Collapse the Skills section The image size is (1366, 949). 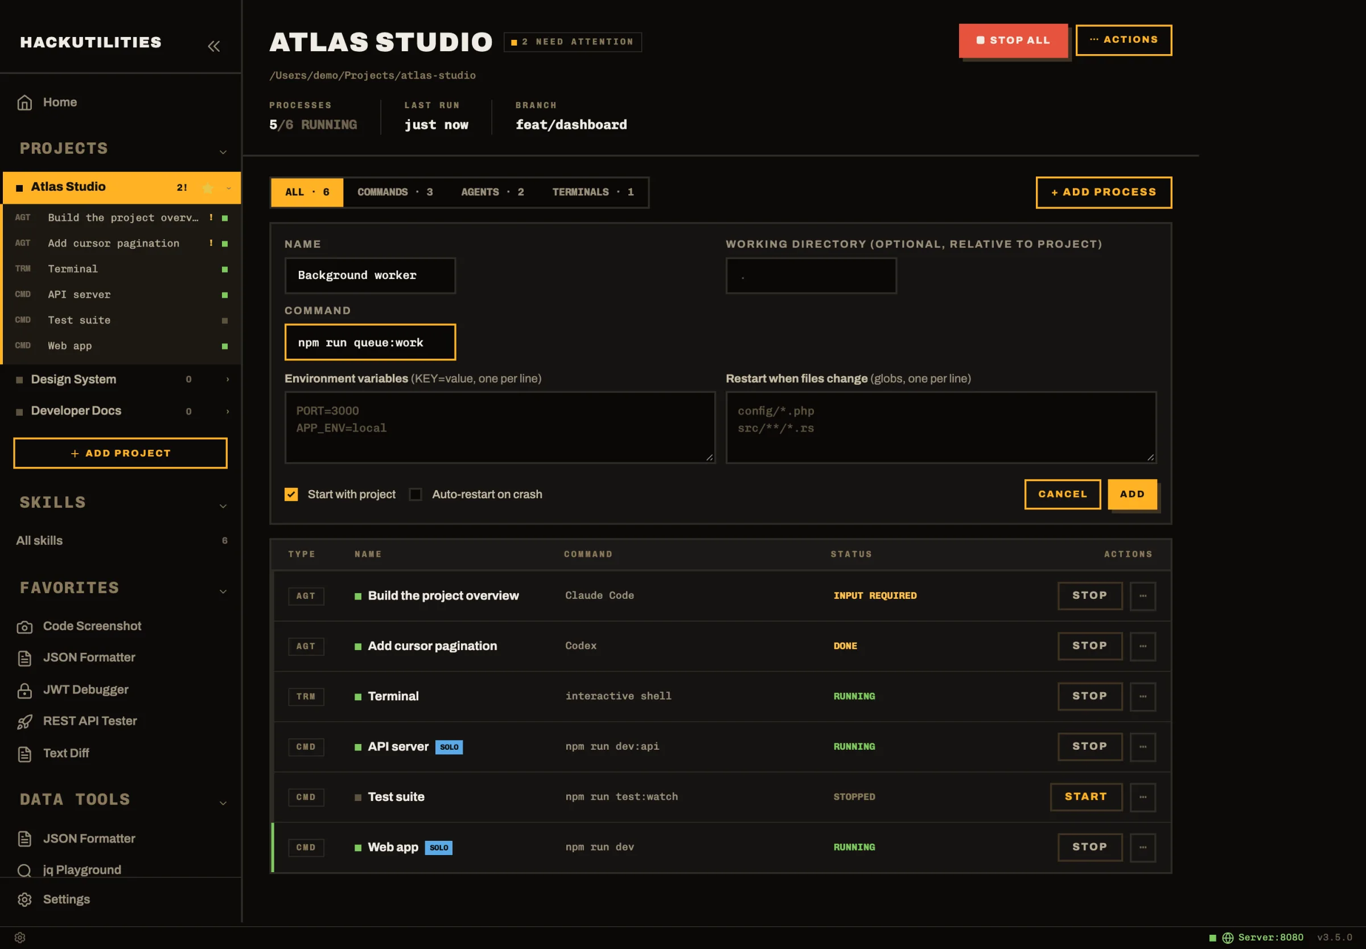223,506
